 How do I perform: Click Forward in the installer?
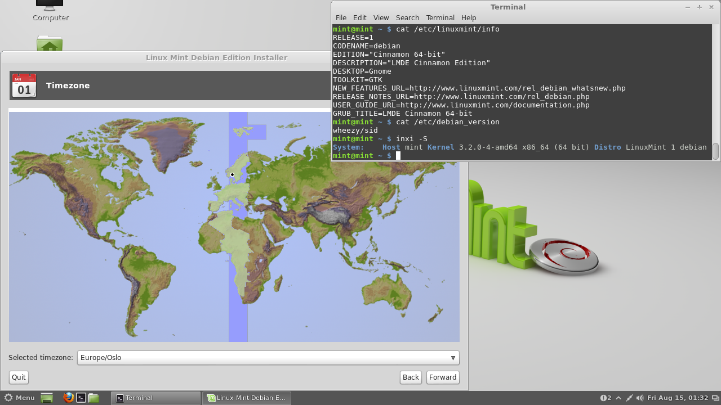click(x=443, y=377)
